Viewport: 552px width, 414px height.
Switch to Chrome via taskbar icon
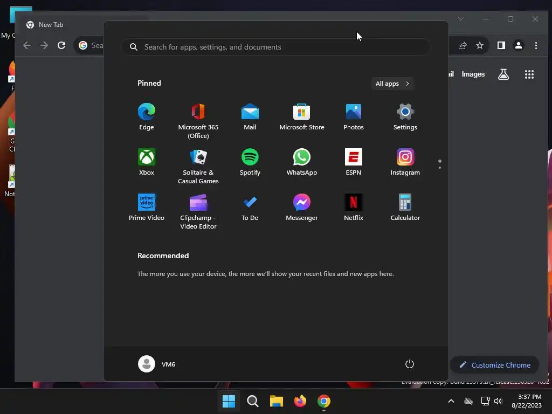pyautogui.click(x=324, y=401)
